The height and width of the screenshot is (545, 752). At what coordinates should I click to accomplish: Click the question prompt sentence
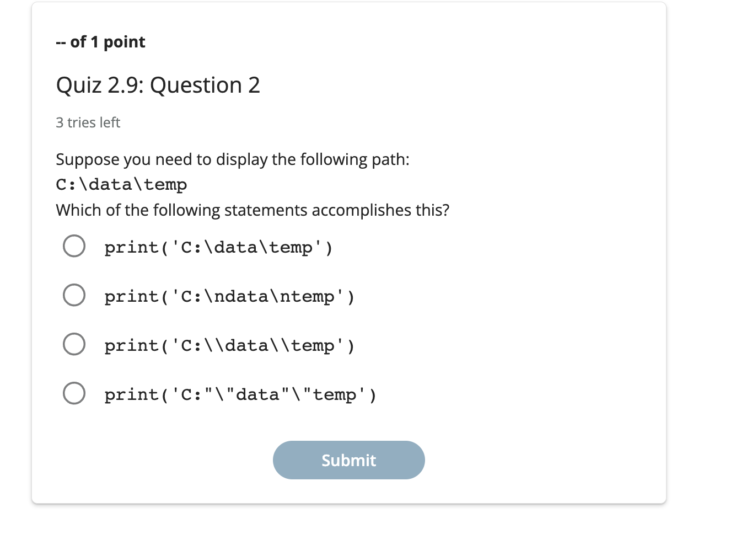click(233, 159)
